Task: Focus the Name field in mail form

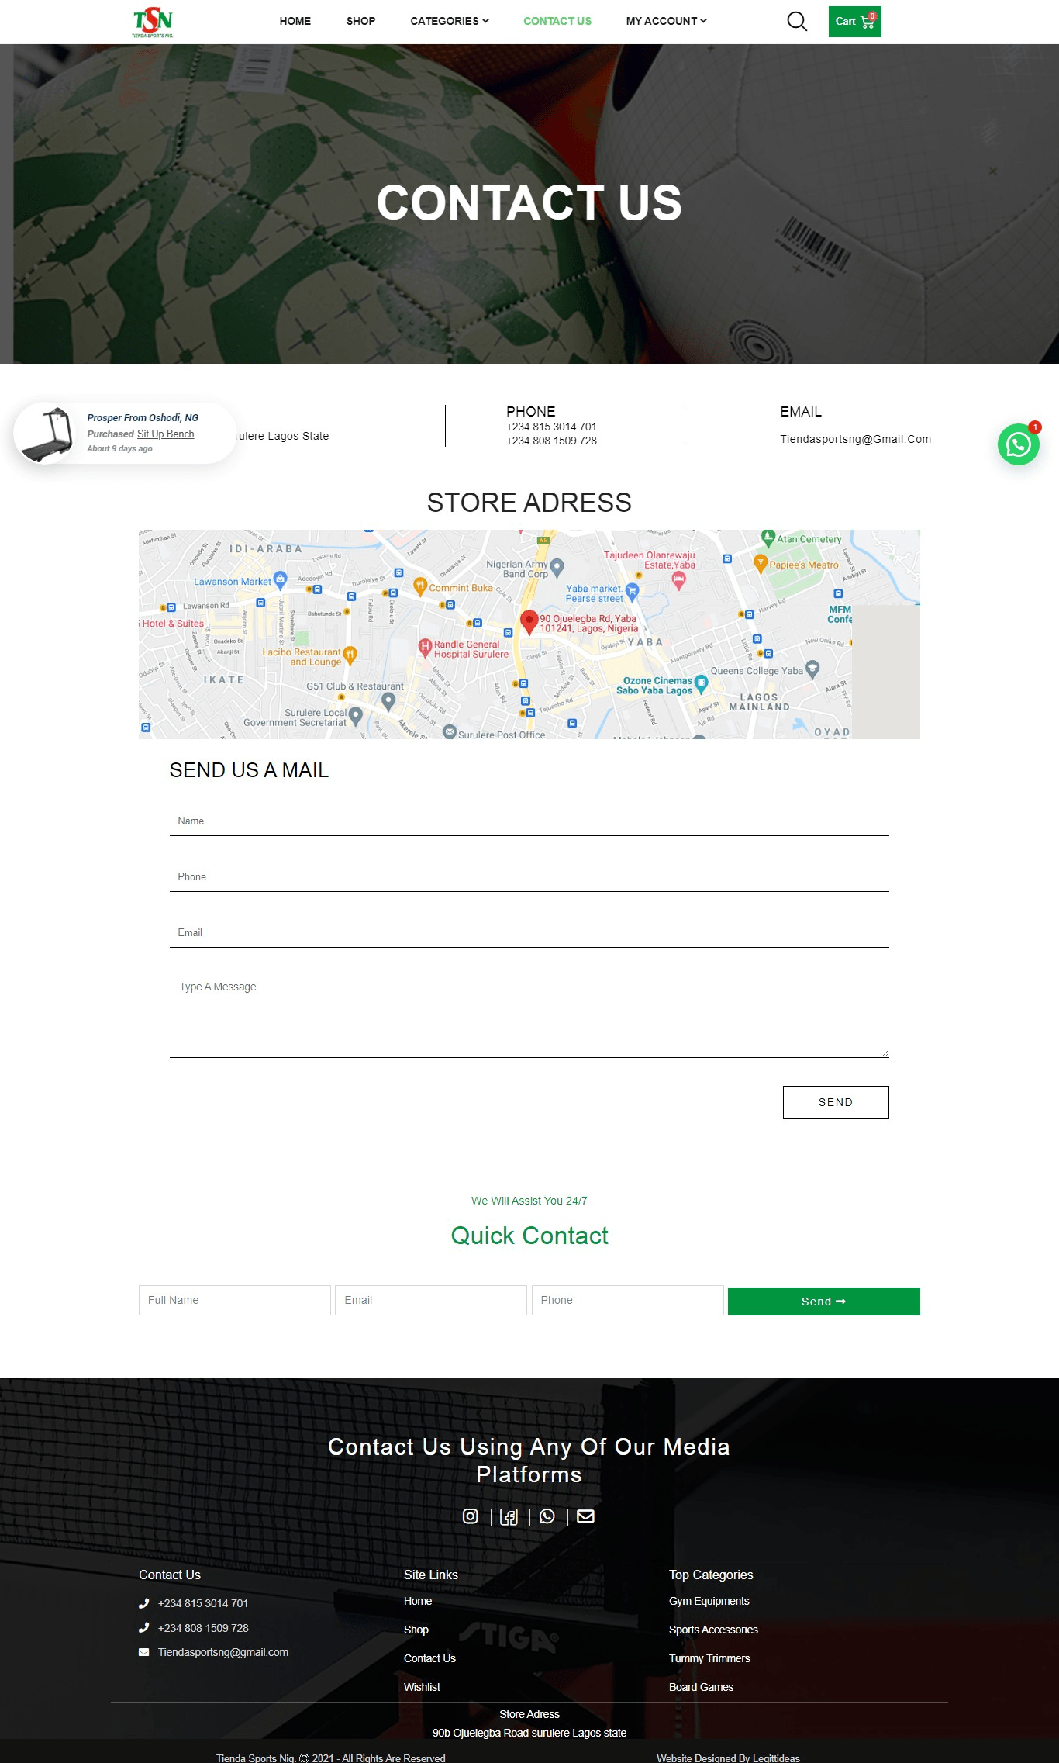Action: [x=529, y=821]
